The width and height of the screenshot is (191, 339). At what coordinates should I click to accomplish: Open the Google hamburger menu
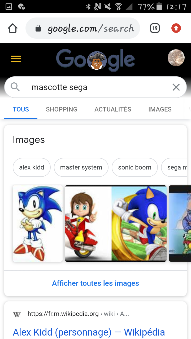pos(16,59)
